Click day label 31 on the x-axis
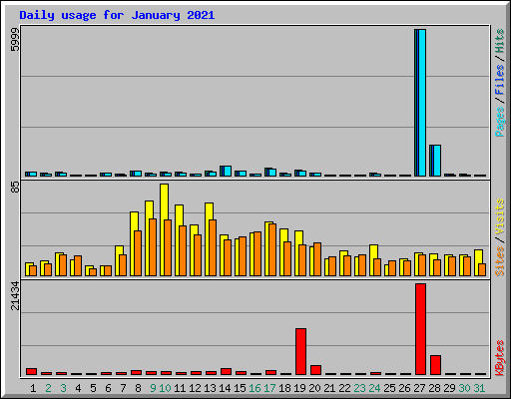 tap(479, 388)
